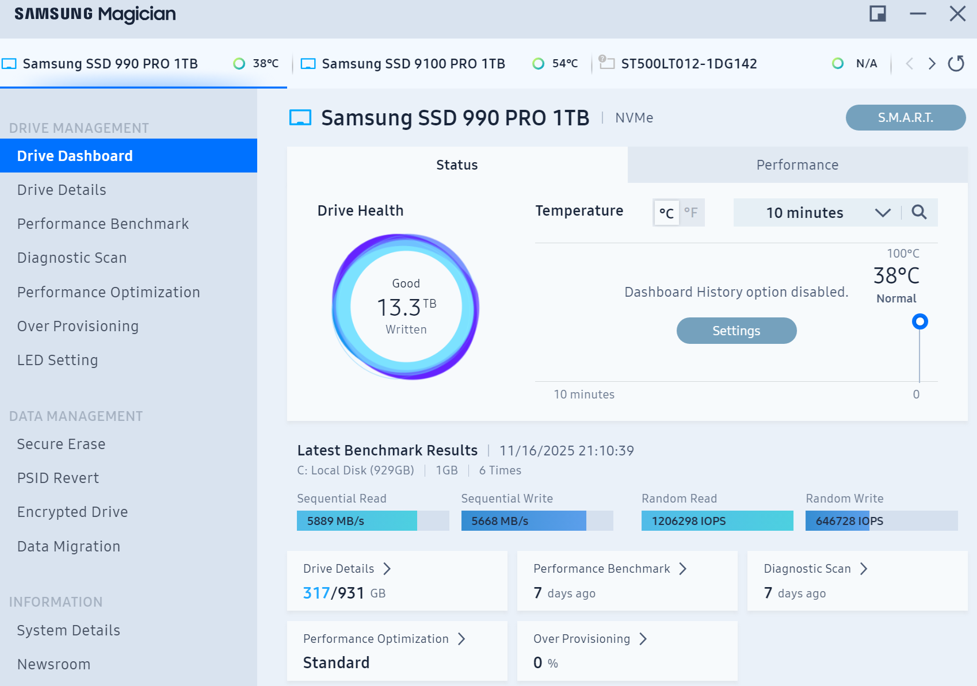The width and height of the screenshot is (977, 686).
Task: Click the Random Write 646728 IOPS bar
Action: (881, 521)
